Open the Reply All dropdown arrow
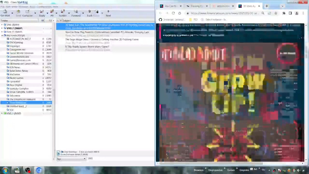 (x=56, y=13)
